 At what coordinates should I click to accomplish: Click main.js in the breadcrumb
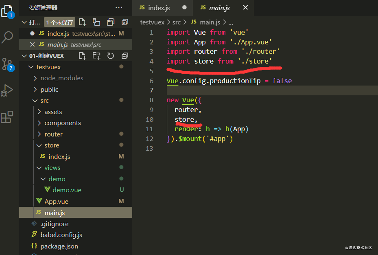pyautogui.click(x=210, y=22)
